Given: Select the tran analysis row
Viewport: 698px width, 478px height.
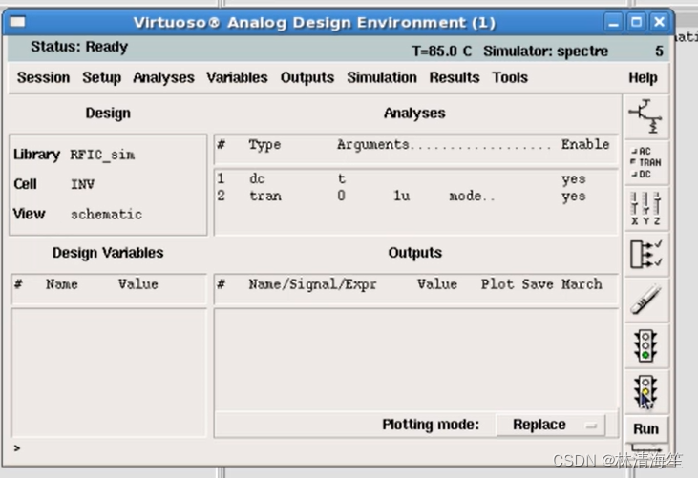Looking at the screenshot, I should pos(415,197).
